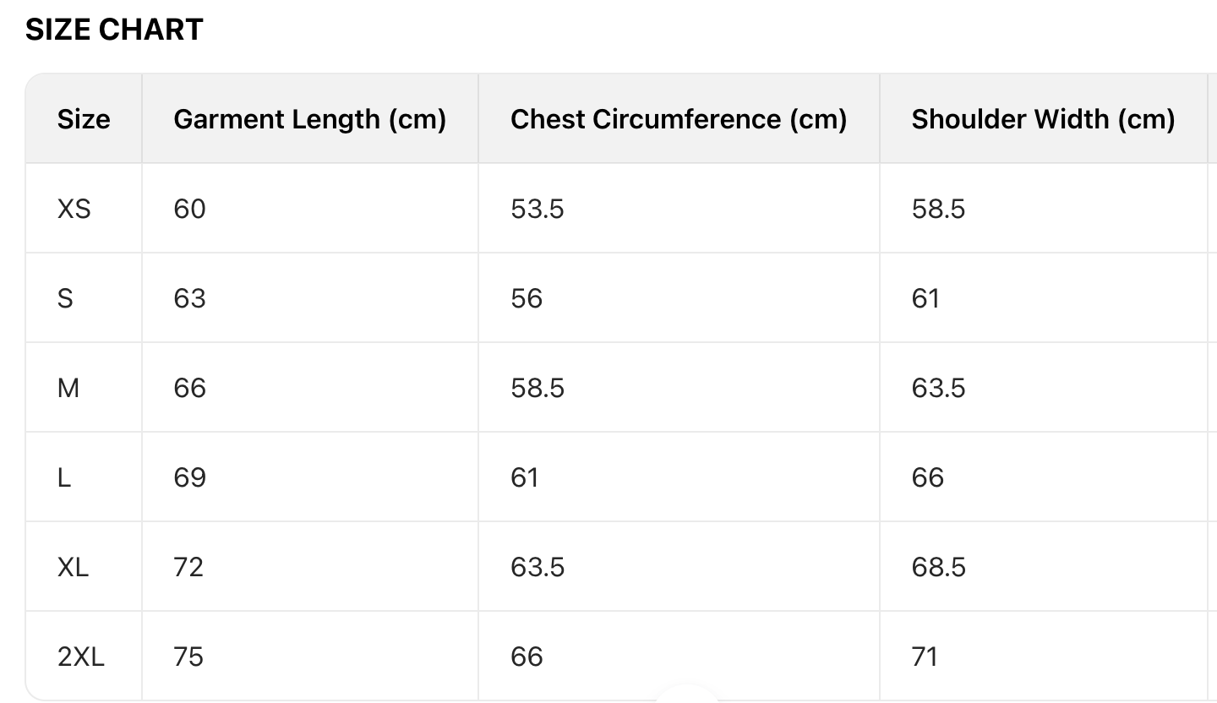This screenshot has width=1217, height=703.
Task: Click garment length value 60 for XS
Action: [189, 209]
